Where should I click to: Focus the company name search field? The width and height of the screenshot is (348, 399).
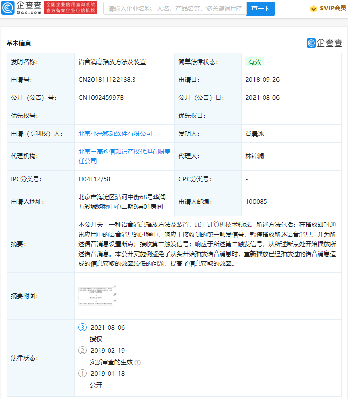(175, 9)
